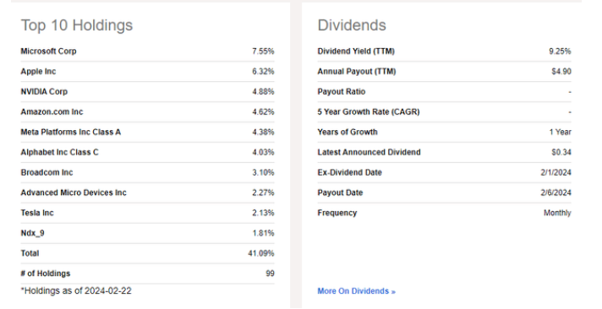Image resolution: width=602 pixels, height=309 pixels.
Task: Click the Ex-Dividend Date 2/1/2024 value
Action: coord(556,172)
